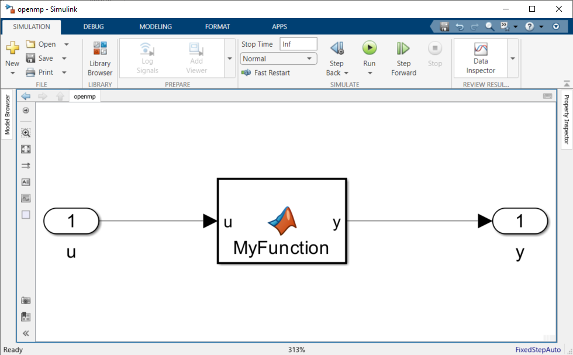This screenshot has width=573, height=355.
Task: Open the Library Browser
Action: coord(100,58)
